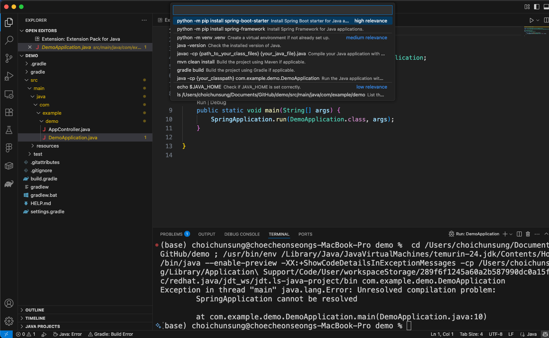Screen dimensions: 549x338
Task: Switch to the PORTS tab
Action: [305, 234]
